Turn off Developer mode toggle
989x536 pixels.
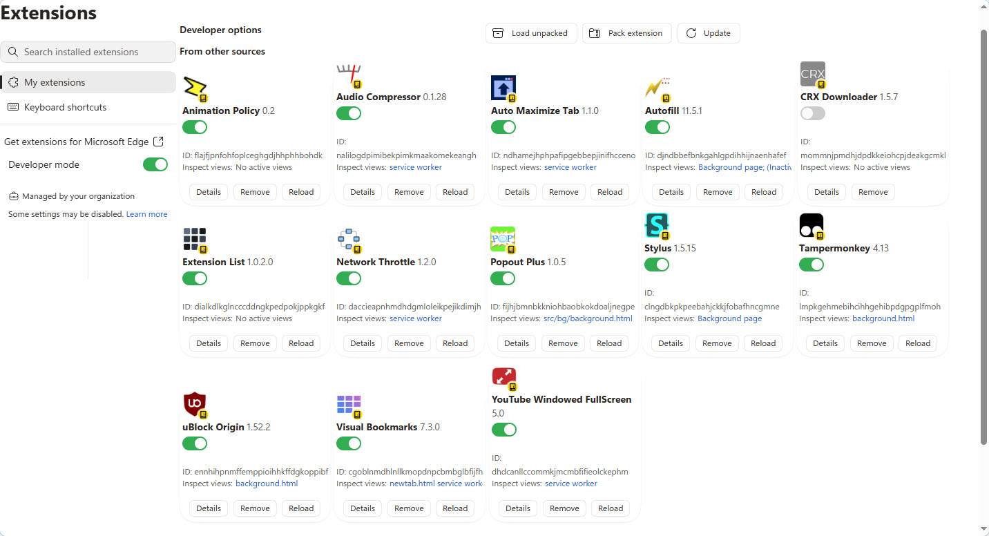(x=155, y=164)
